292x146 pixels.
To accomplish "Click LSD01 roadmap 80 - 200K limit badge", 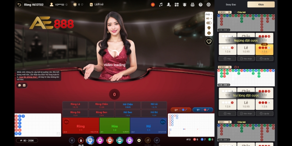I will pos(224,30).
